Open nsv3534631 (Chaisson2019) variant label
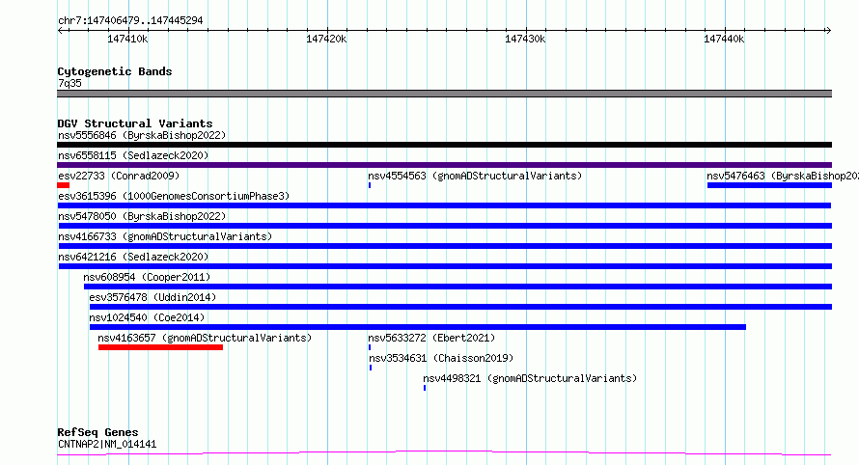The width and height of the screenshot is (859, 465). tap(441, 358)
